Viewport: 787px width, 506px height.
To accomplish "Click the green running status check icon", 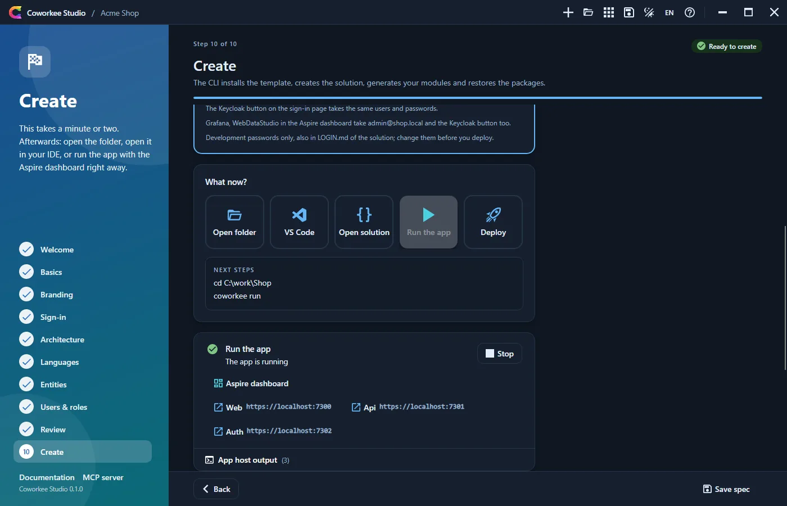I will [212, 349].
